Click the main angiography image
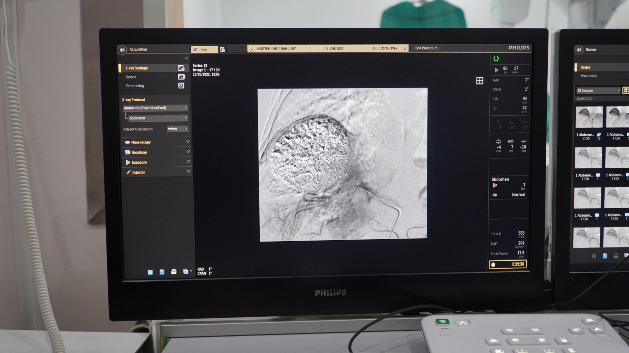This screenshot has width=629, height=353. point(343,164)
